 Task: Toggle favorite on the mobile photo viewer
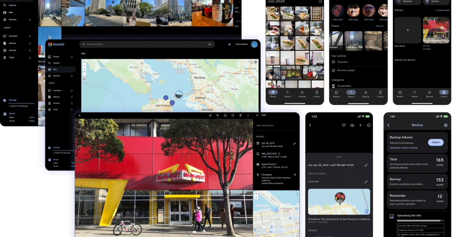(344, 125)
